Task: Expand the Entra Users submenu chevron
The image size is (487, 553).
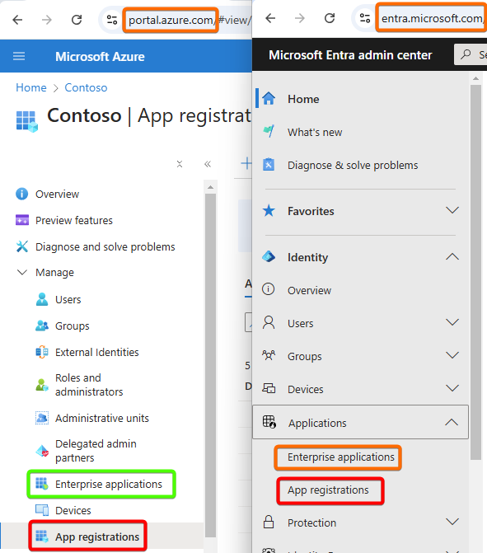Action: pyautogui.click(x=452, y=322)
